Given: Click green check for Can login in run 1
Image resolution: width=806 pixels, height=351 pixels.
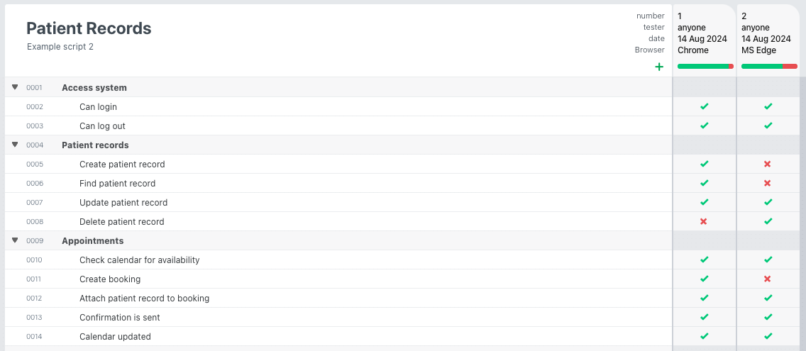Looking at the screenshot, I should click(704, 107).
